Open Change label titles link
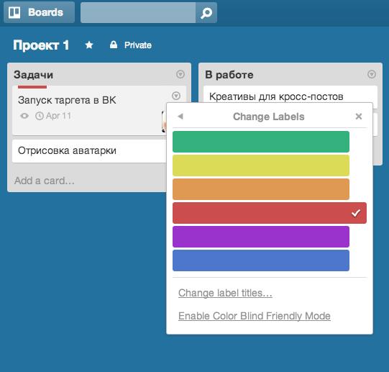 click(225, 293)
